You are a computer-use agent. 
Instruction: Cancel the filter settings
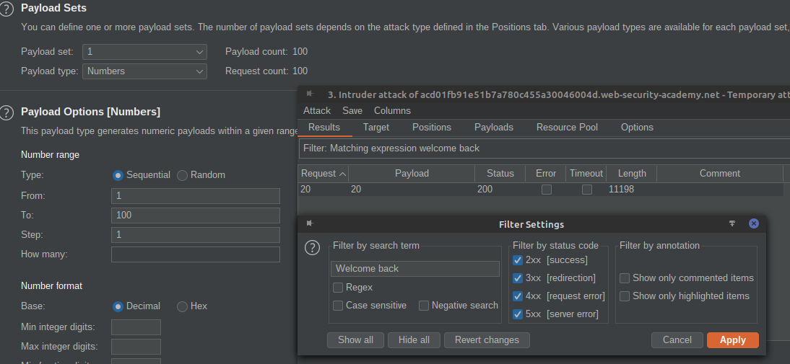pos(677,340)
